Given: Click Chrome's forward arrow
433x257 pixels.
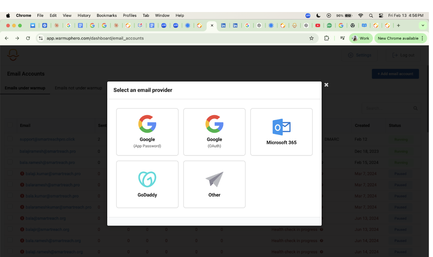Looking at the screenshot, I should [x=17, y=38].
